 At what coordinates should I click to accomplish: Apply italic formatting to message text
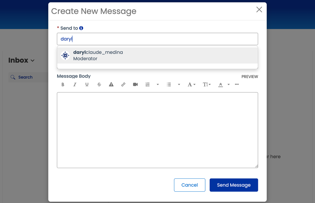coord(75,84)
